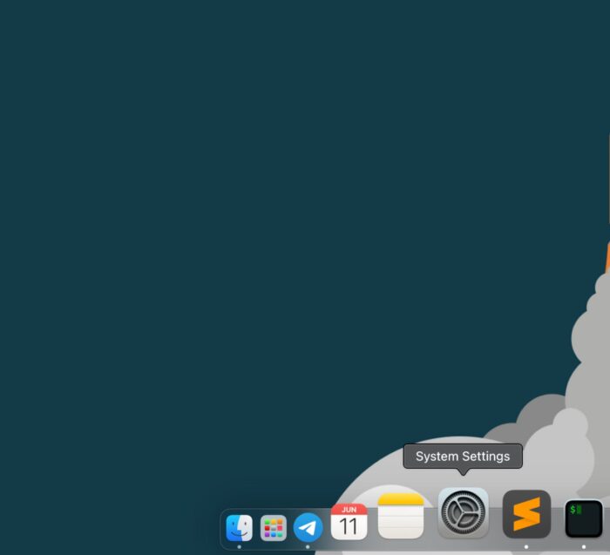The width and height of the screenshot is (610, 555).
Task: Open the Terminal app in the Dock
Action: click(584, 518)
